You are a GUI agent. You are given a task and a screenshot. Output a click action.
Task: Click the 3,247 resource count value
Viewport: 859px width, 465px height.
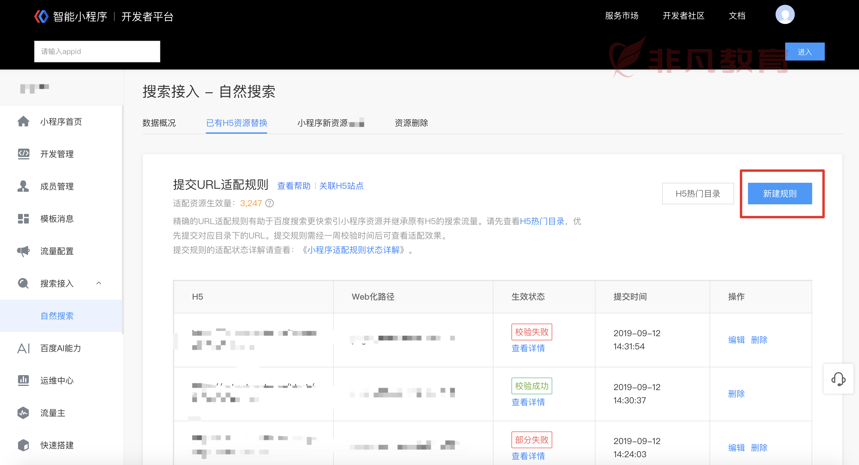point(251,203)
